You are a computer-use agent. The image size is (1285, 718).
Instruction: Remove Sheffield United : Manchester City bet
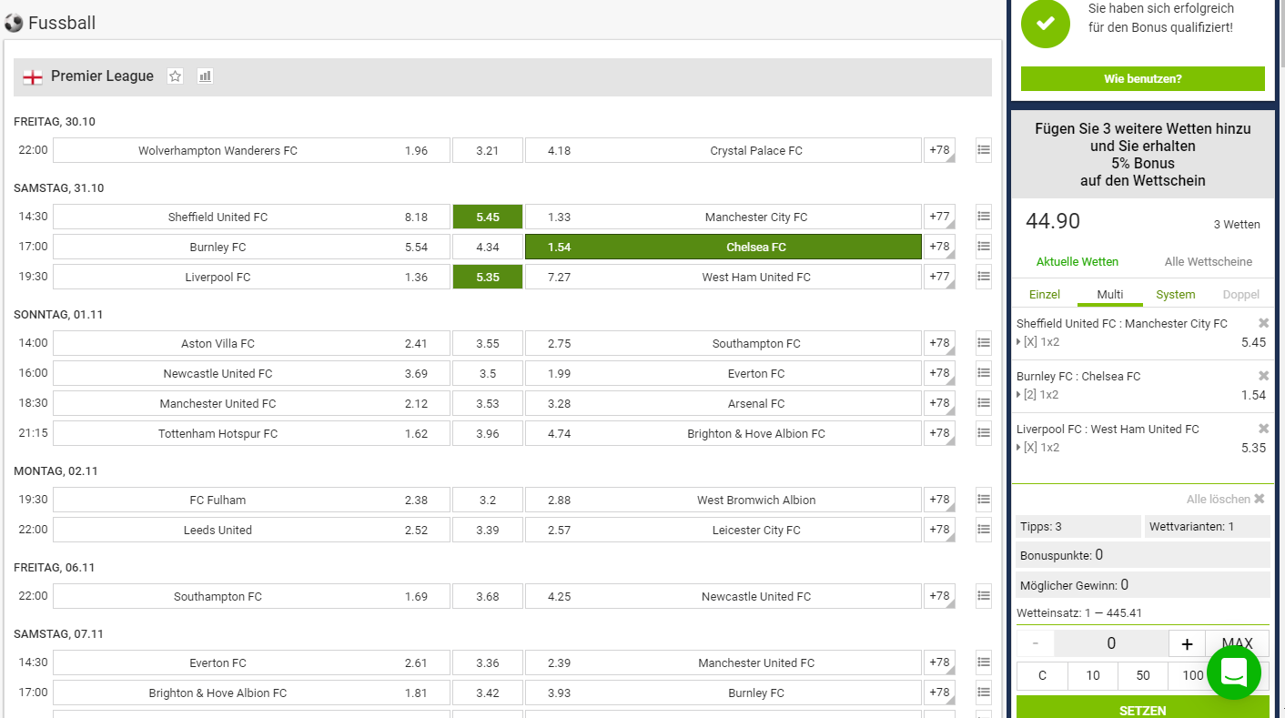(x=1263, y=323)
